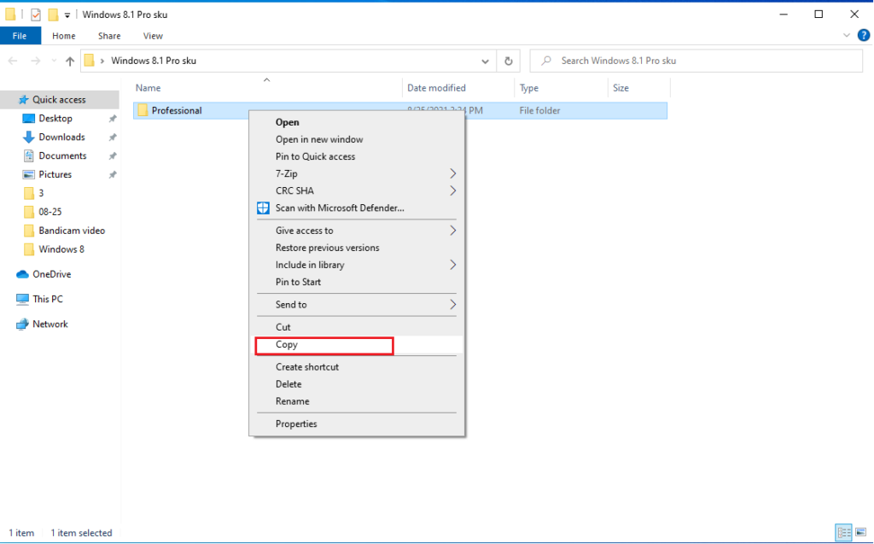Click the Refresh button beside address bar

pos(509,61)
